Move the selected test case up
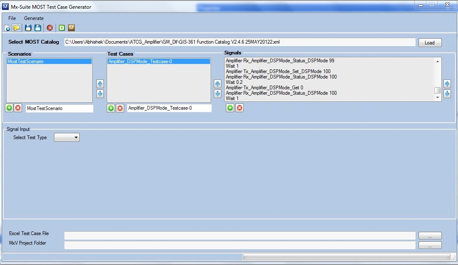This screenshot has height=265, width=458. [217, 84]
